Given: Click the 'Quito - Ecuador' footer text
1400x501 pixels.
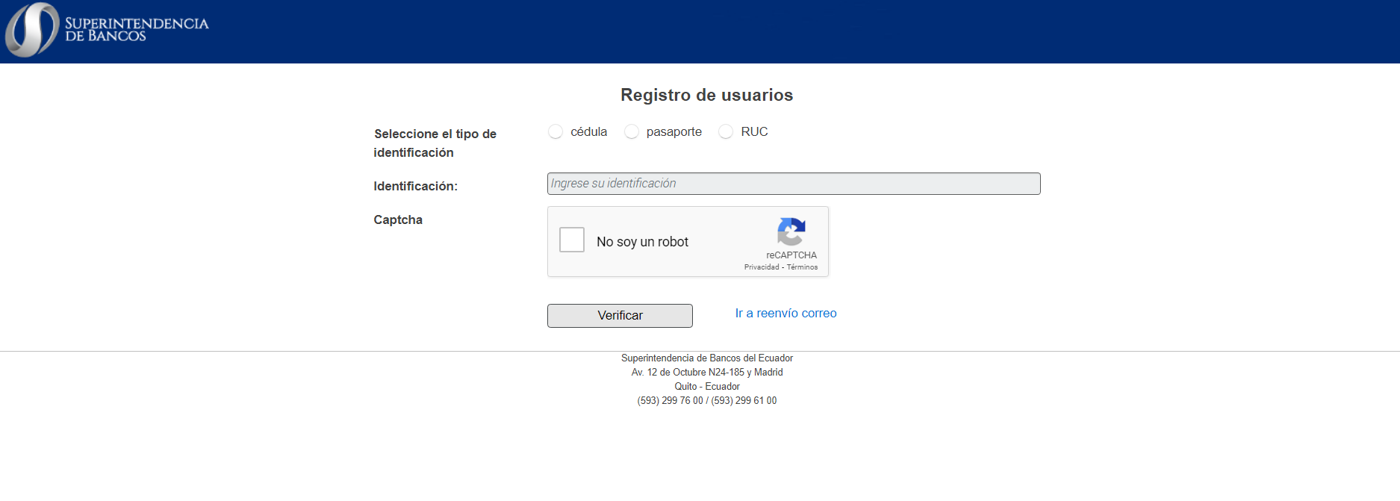Looking at the screenshot, I should click(707, 387).
